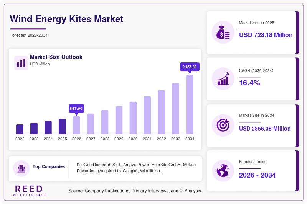Select the 2027 bar in the chart
307x204 pixels.
point(91,124)
